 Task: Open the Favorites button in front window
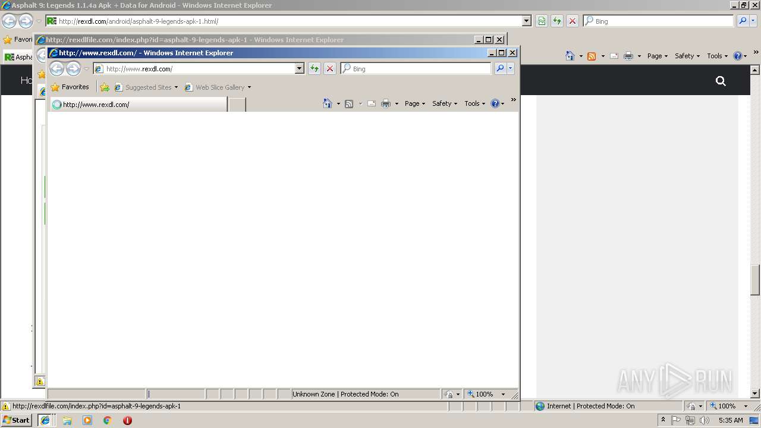pos(70,87)
